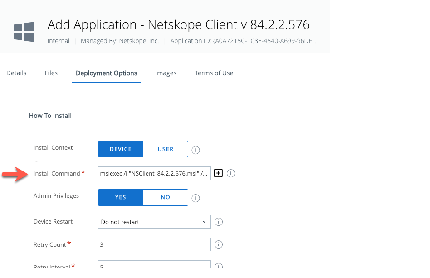This screenshot has height=278, width=430.
Task: Switch to the Images tab
Action: pyautogui.click(x=166, y=73)
